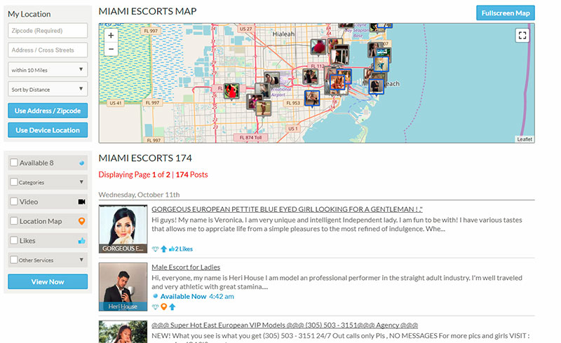Click 'Wednesday, October 11th' date header
The width and height of the screenshot is (561, 343).
139,195
